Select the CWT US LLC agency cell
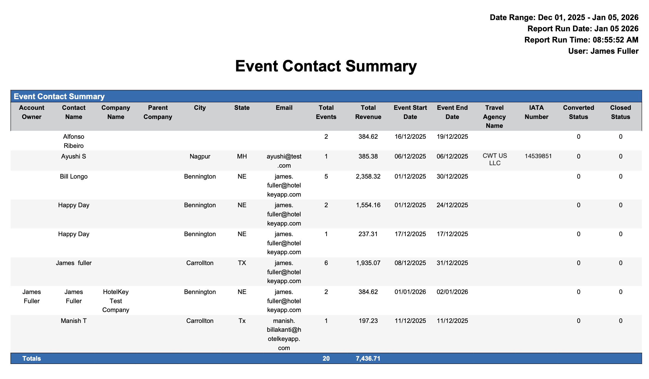This screenshot has height=379, width=649. point(495,159)
